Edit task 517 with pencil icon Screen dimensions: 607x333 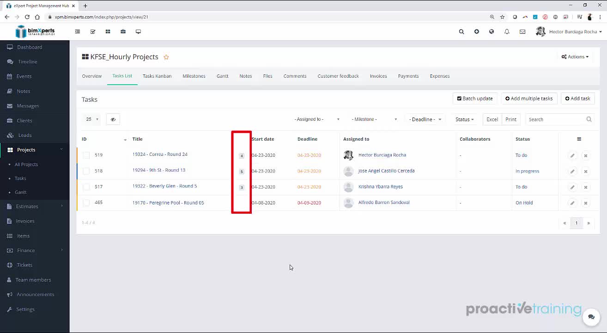(572, 187)
